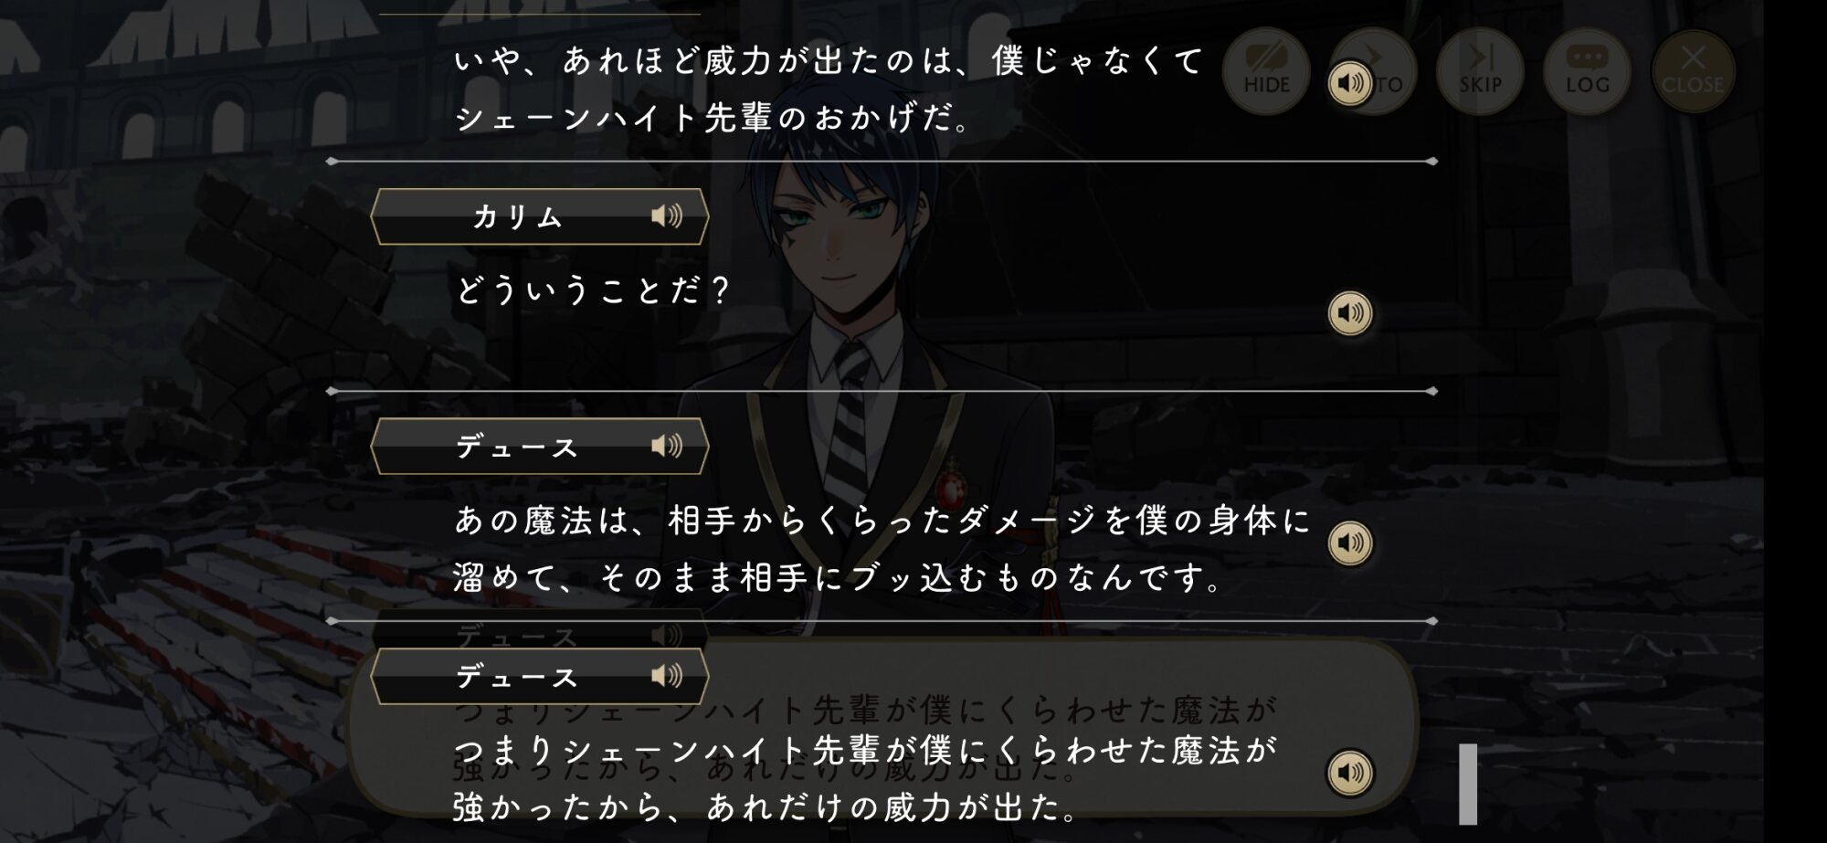Viewport: 1827px width, 843px height.
Task: Tap speaker icon in デュース nameplate above つまりシェーンハイト
Action: click(667, 676)
